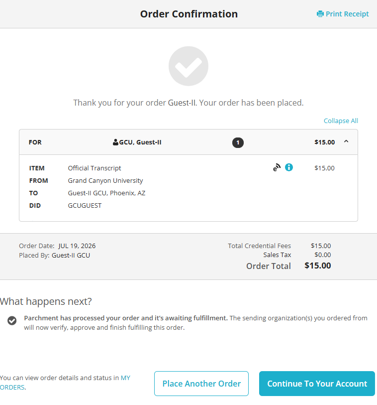Click the Order Confirmation page heading
This screenshot has width=377, height=405.
pos(189,14)
